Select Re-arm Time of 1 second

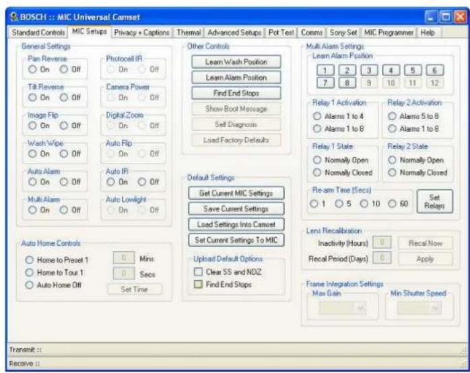pos(314,204)
